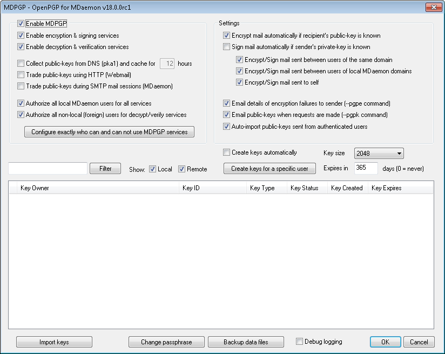Sort by Key ID column header

(213, 188)
